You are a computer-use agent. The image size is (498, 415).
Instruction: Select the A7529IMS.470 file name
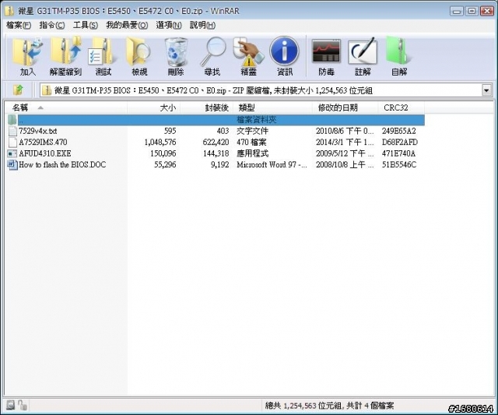coord(43,142)
